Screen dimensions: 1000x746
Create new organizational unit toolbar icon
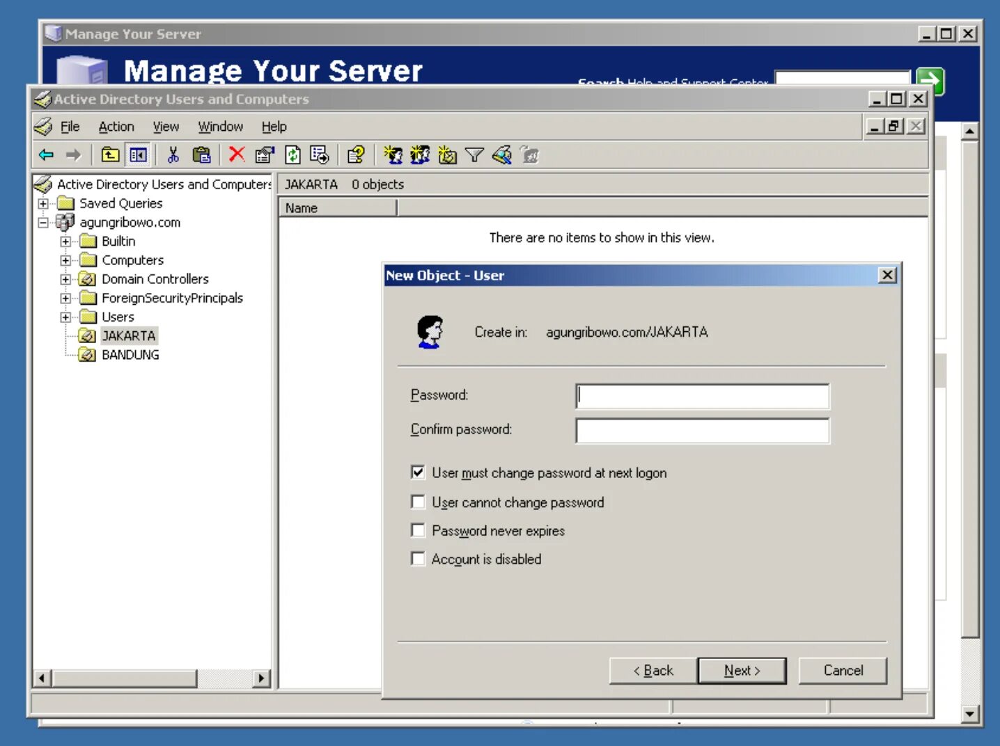pyautogui.click(x=447, y=154)
